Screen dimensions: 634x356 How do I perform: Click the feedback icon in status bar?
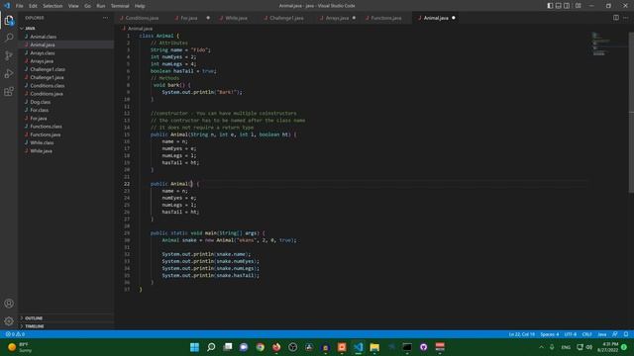[x=615, y=334]
